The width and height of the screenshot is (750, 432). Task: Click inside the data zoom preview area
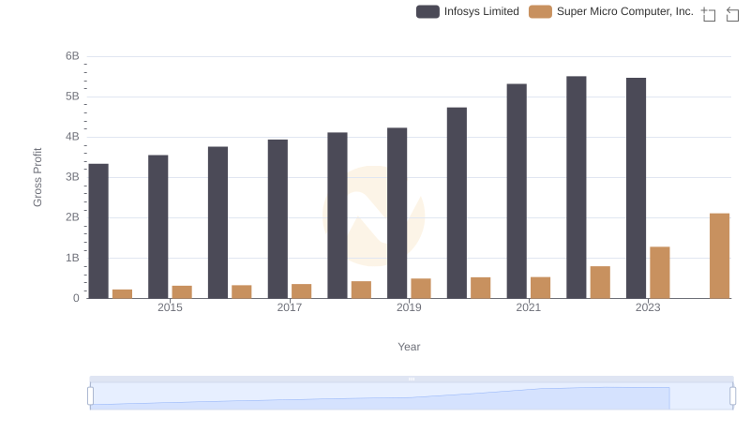tap(412, 396)
